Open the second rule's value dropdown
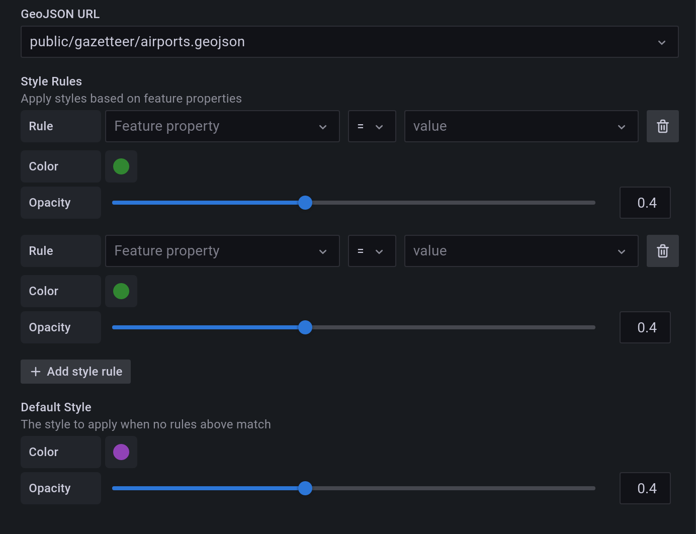 [x=521, y=251]
